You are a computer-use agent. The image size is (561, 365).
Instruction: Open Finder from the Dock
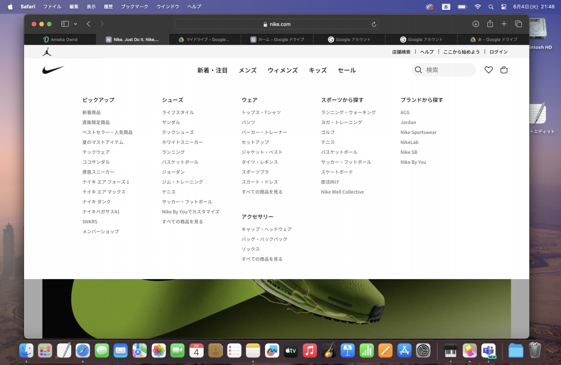(x=26, y=351)
